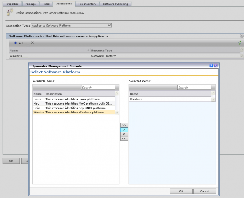Focus the Selected items search field

[194, 88]
